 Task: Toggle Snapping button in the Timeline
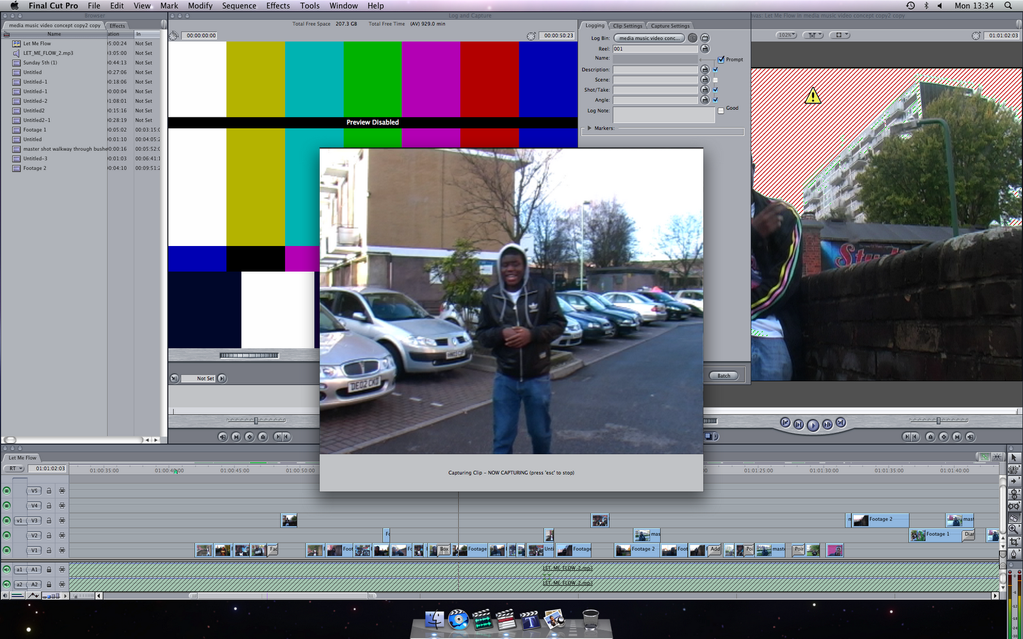point(997,457)
